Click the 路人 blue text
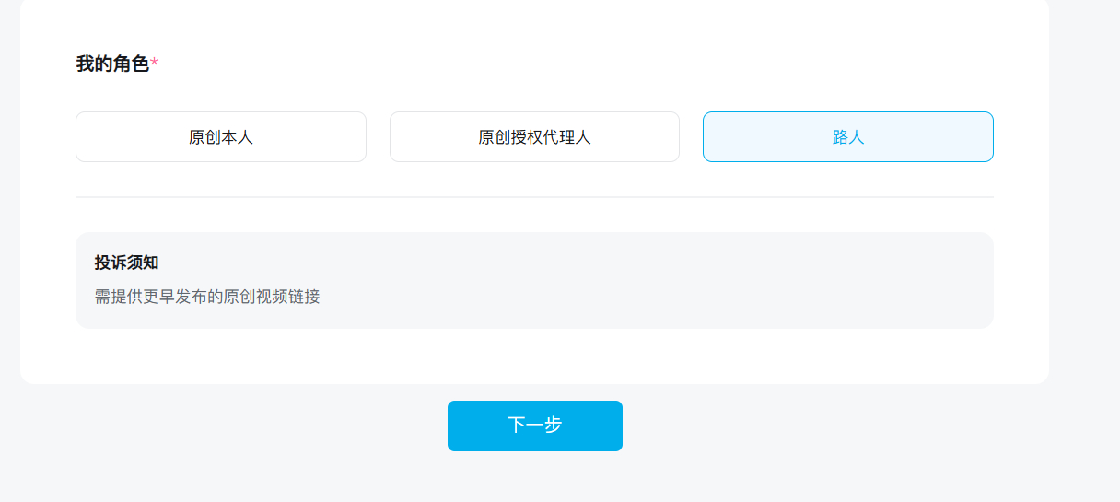 pyautogui.click(x=847, y=137)
